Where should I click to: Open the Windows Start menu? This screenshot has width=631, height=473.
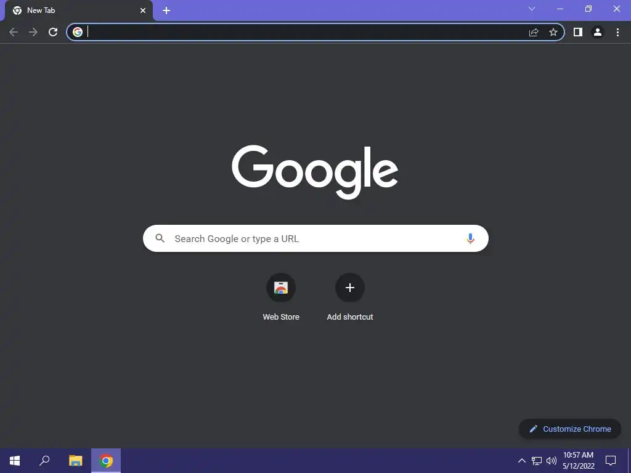(x=15, y=461)
